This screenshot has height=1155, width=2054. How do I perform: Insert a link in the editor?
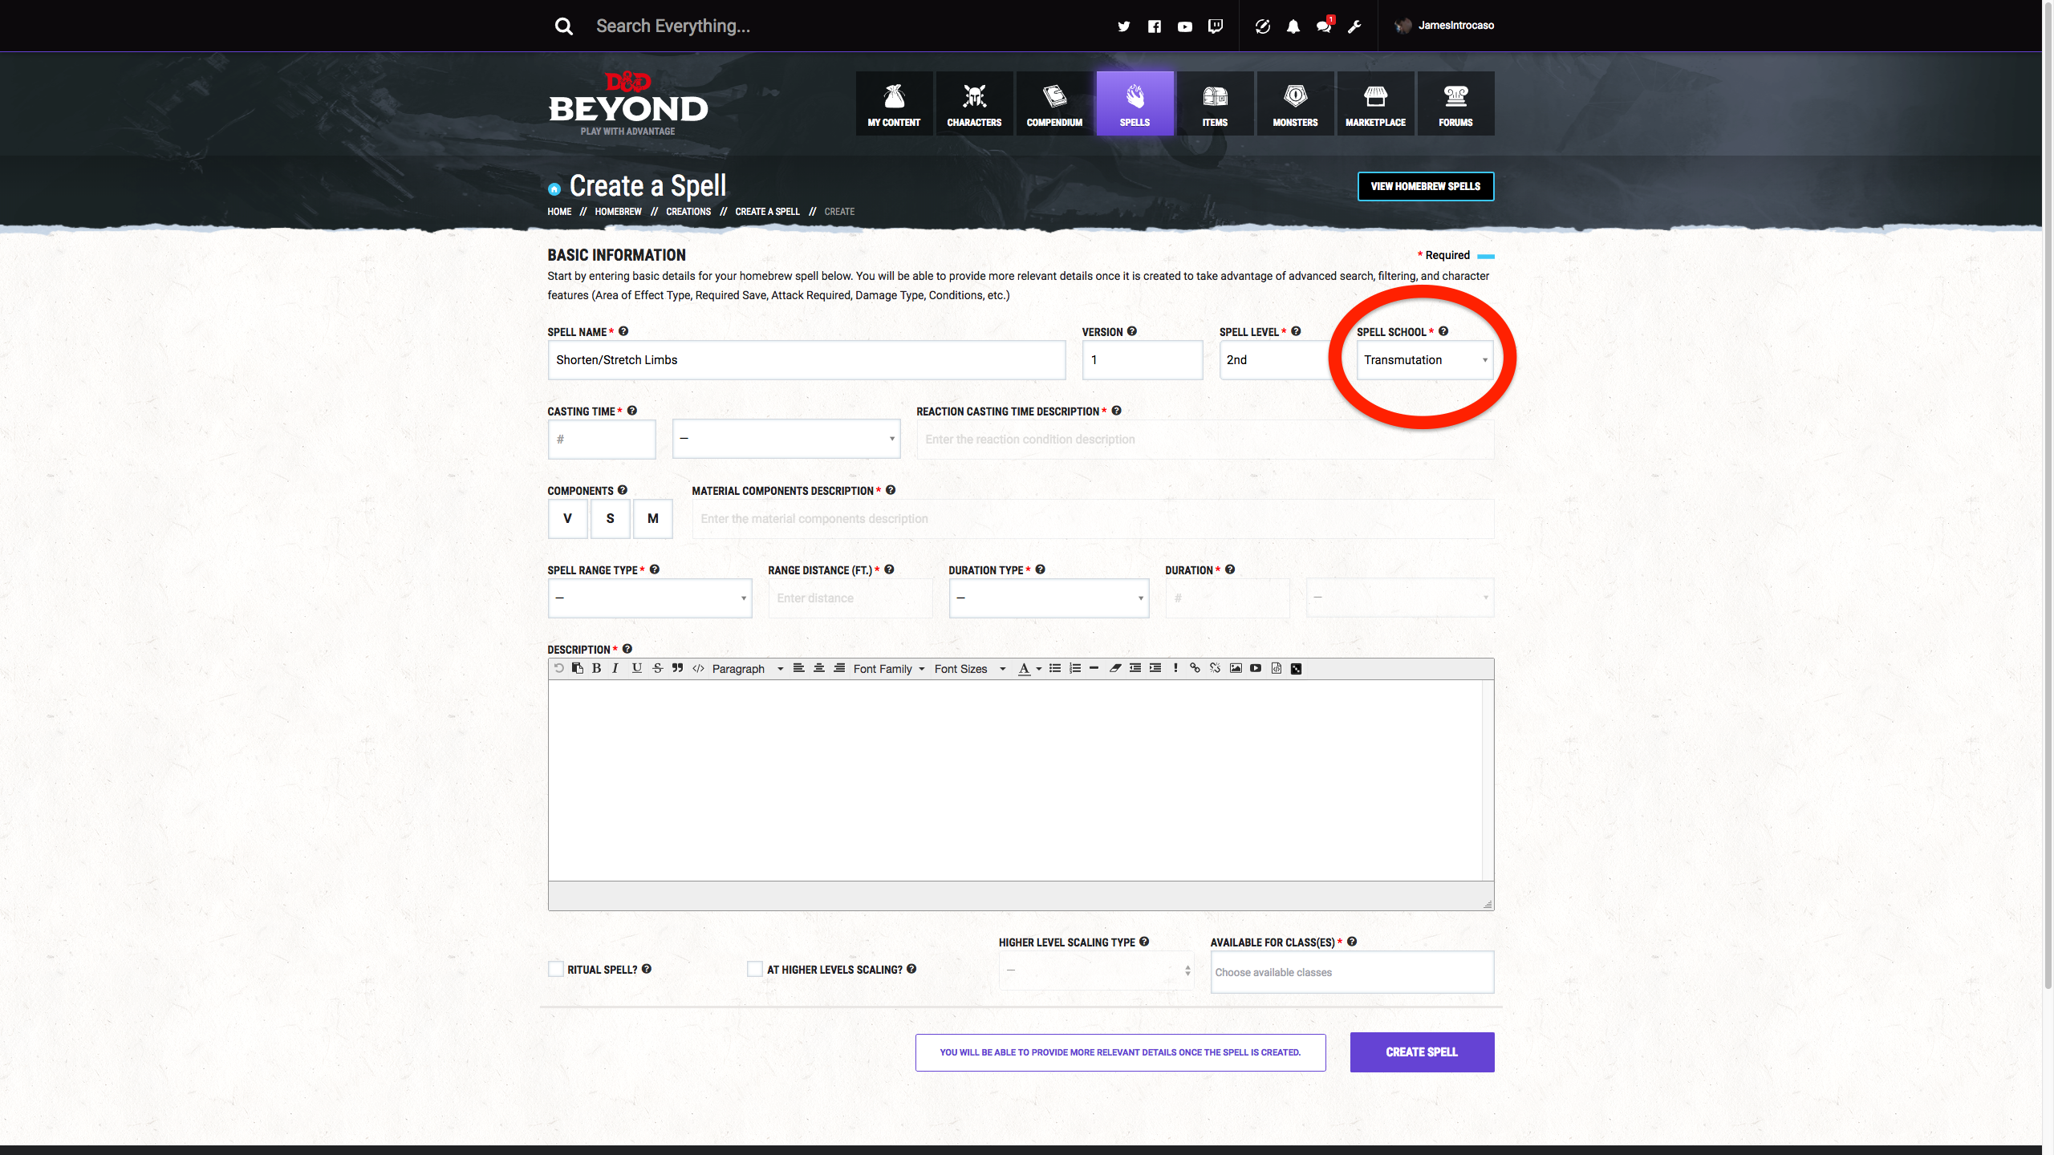pos(1195,668)
